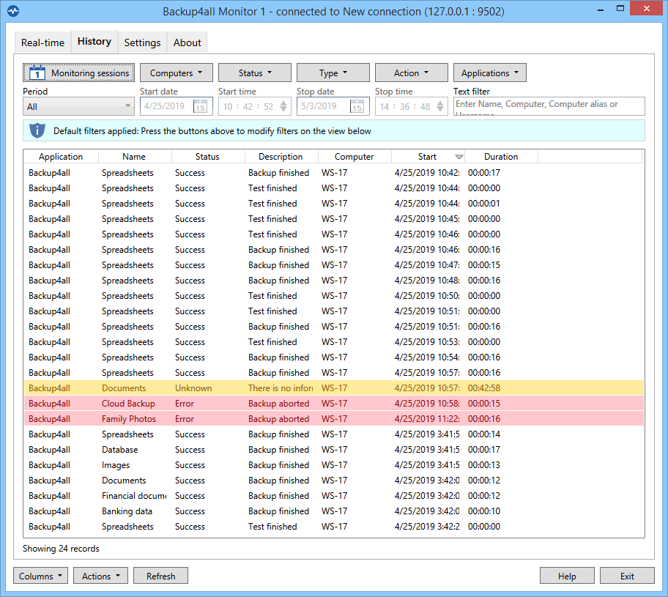The width and height of the screenshot is (668, 597).
Task: Select row starting 4/25/2019 10:45
Action: tap(334, 218)
